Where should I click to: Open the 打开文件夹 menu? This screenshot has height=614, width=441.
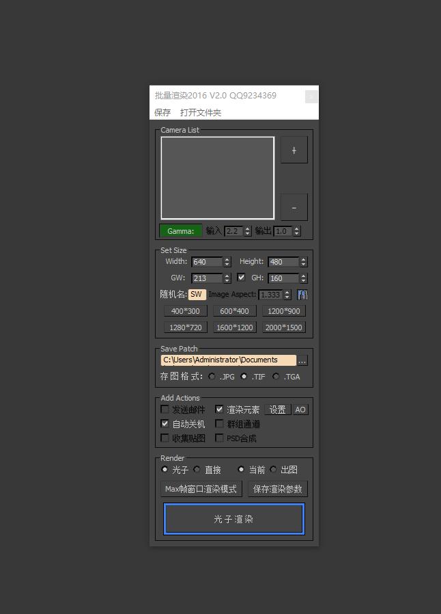pyautogui.click(x=201, y=113)
